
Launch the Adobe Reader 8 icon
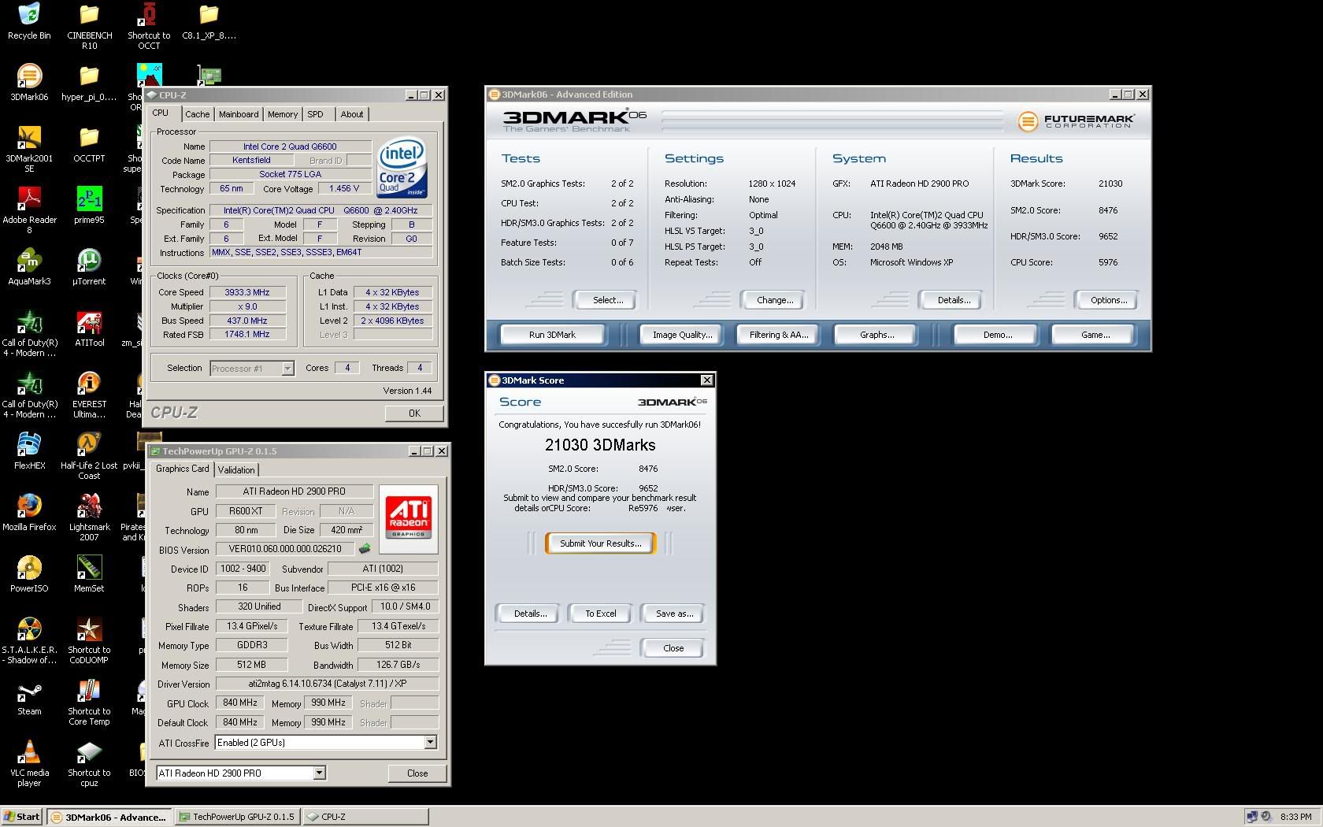[29, 210]
